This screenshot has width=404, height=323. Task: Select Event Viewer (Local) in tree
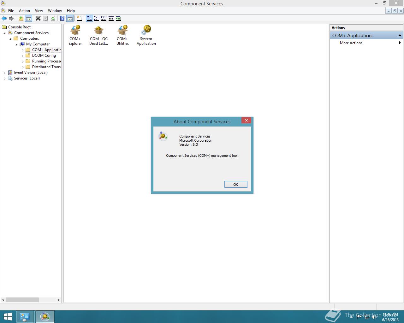click(x=31, y=73)
